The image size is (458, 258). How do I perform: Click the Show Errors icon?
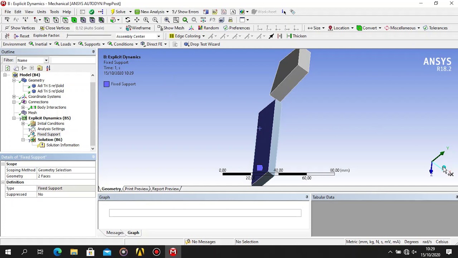pos(185,12)
